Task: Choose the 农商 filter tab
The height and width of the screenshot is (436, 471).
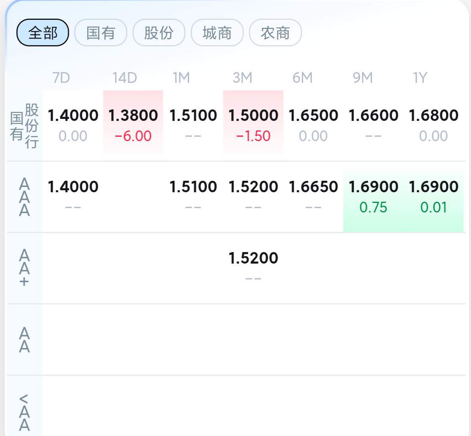Action: coord(275,33)
